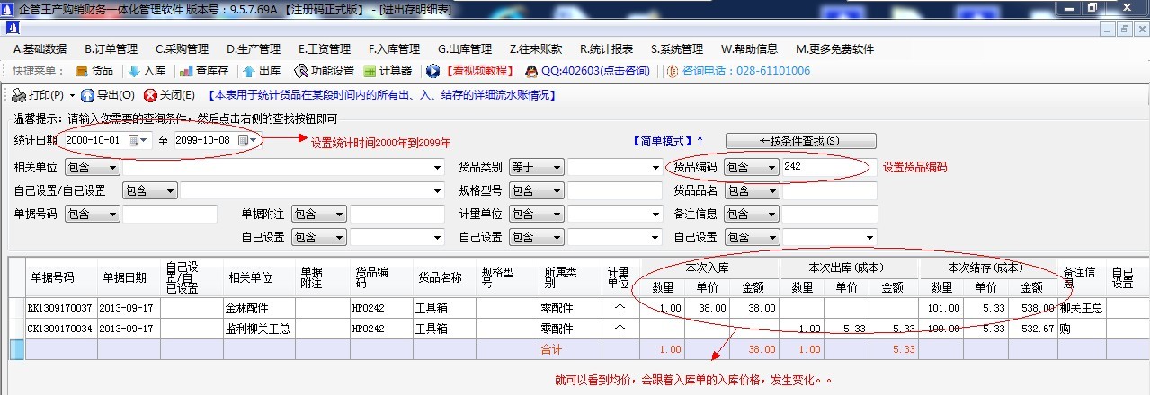Click the red 关闭 close report icon
The width and height of the screenshot is (1150, 395).
151,95
